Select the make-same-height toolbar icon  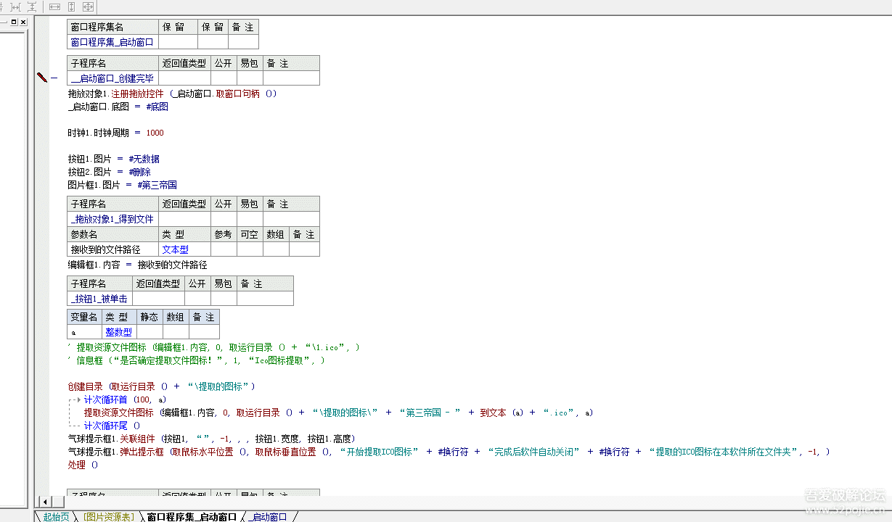[x=71, y=7]
